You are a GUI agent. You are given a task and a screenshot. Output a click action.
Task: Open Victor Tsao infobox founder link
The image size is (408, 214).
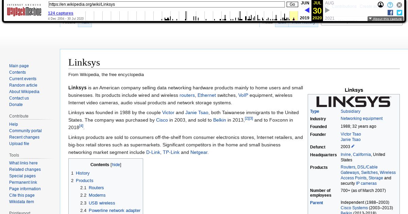tap(351, 134)
